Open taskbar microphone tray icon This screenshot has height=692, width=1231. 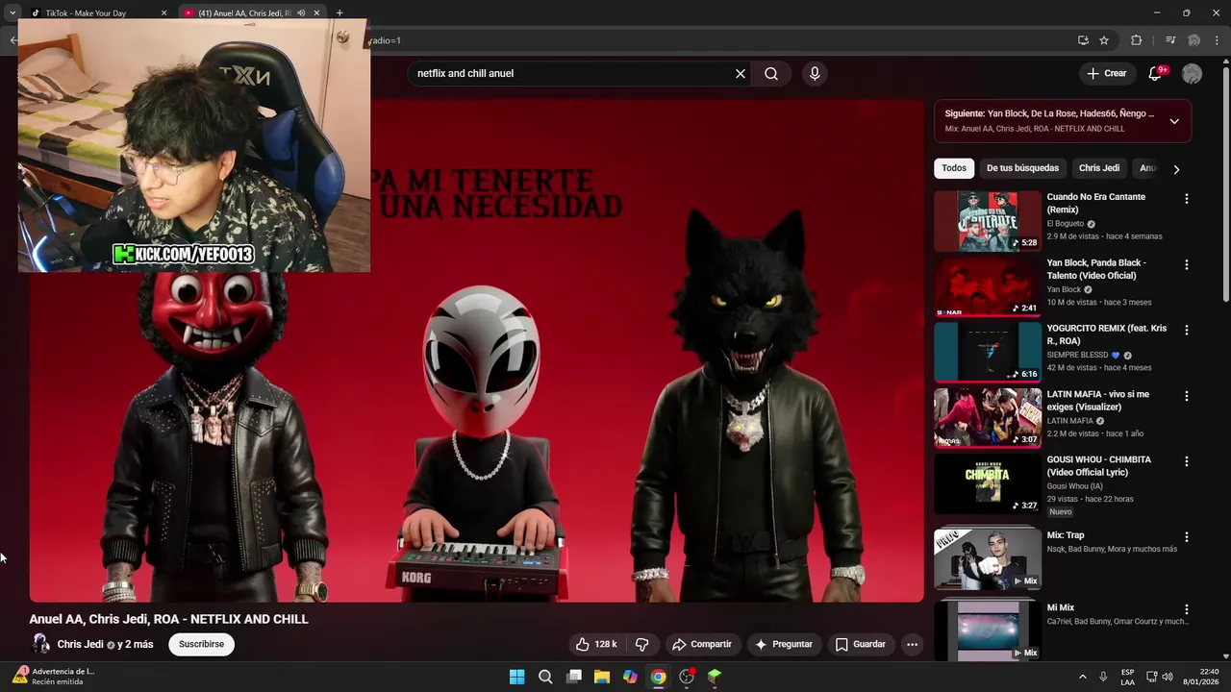click(1103, 677)
